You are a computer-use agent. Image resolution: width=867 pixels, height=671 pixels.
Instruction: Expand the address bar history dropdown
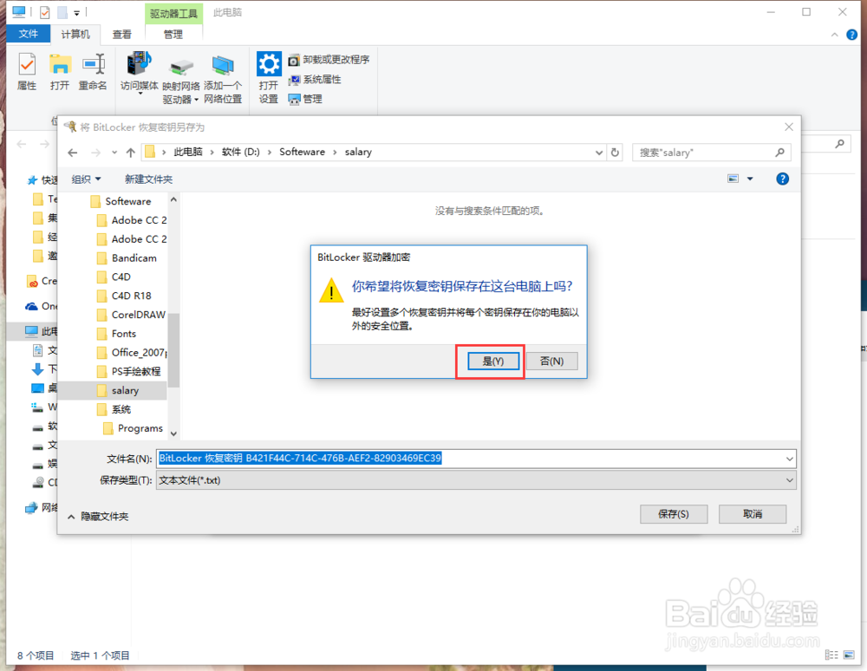[x=599, y=153]
